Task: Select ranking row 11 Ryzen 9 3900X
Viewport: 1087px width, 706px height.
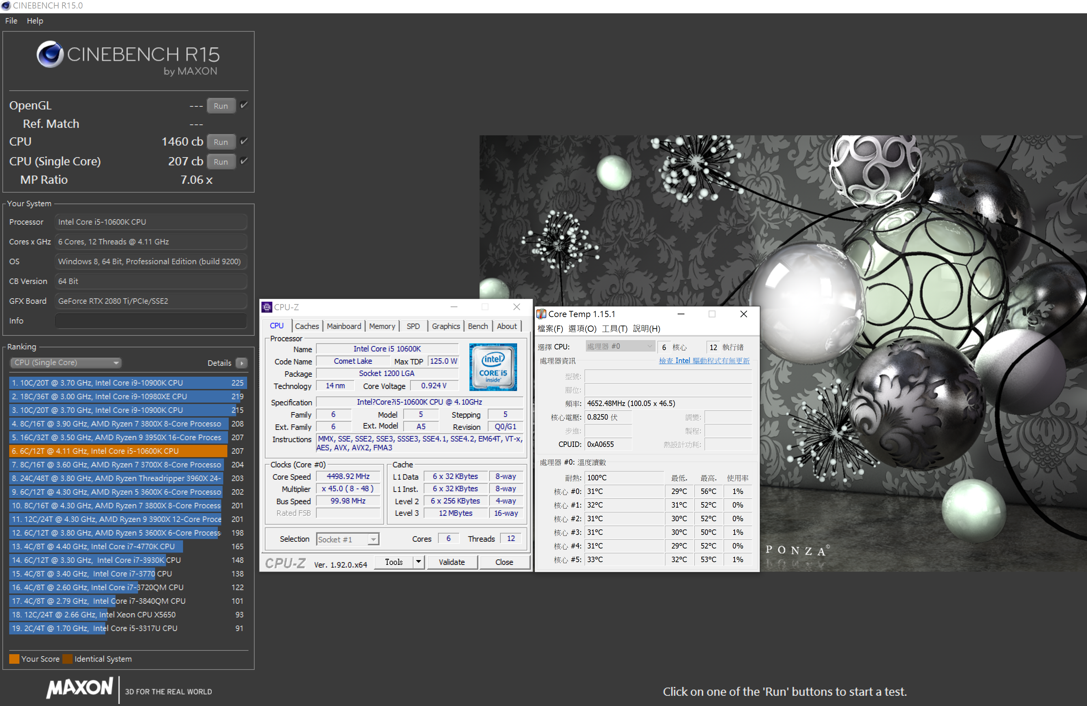Action: pos(128,519)
